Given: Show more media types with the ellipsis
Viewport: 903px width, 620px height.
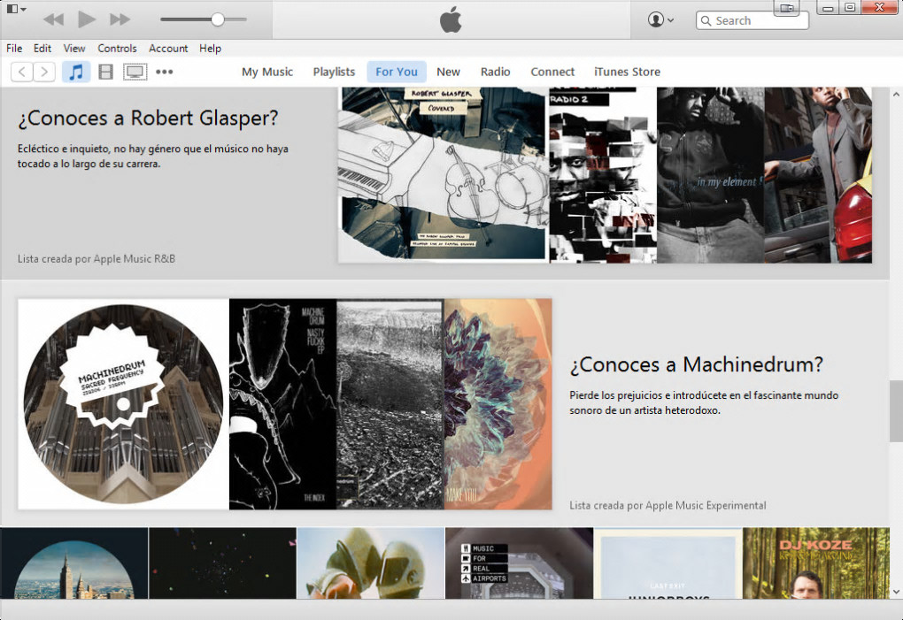Looking at the screenshot, I should [164, 72].
